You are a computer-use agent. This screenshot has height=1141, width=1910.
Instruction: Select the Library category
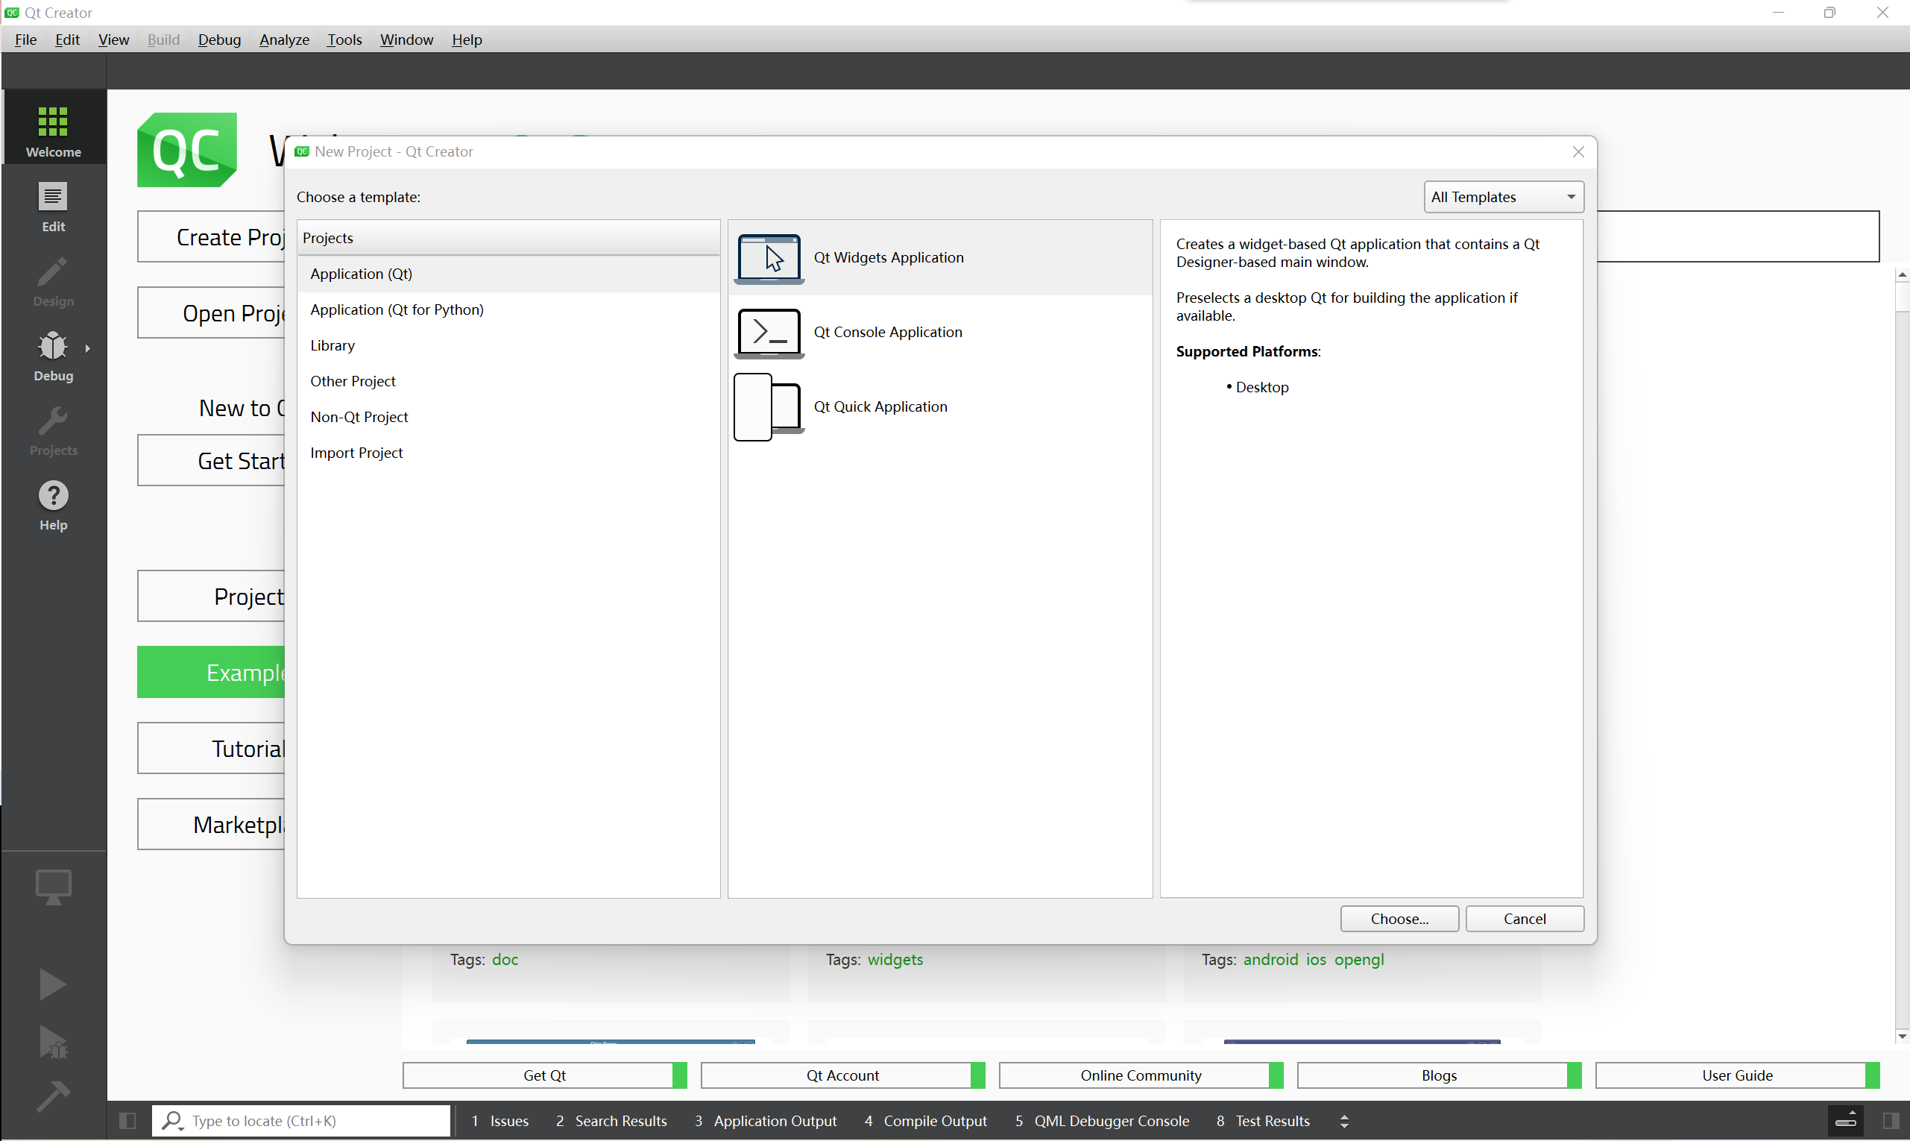[508, 345]
